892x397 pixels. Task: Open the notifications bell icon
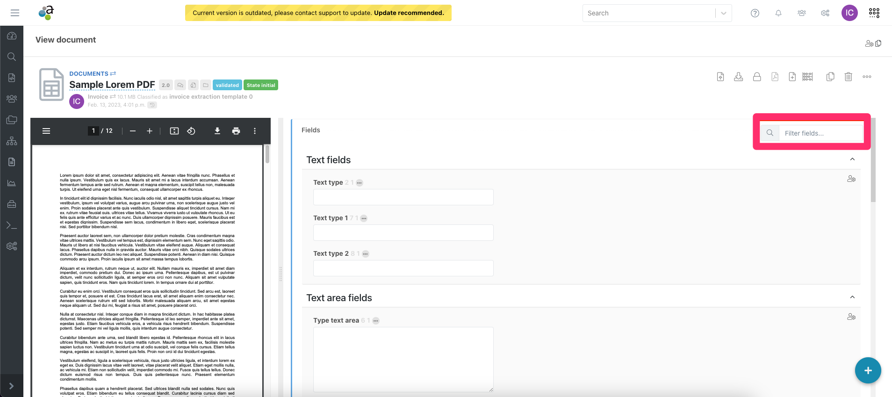[778, 13]
